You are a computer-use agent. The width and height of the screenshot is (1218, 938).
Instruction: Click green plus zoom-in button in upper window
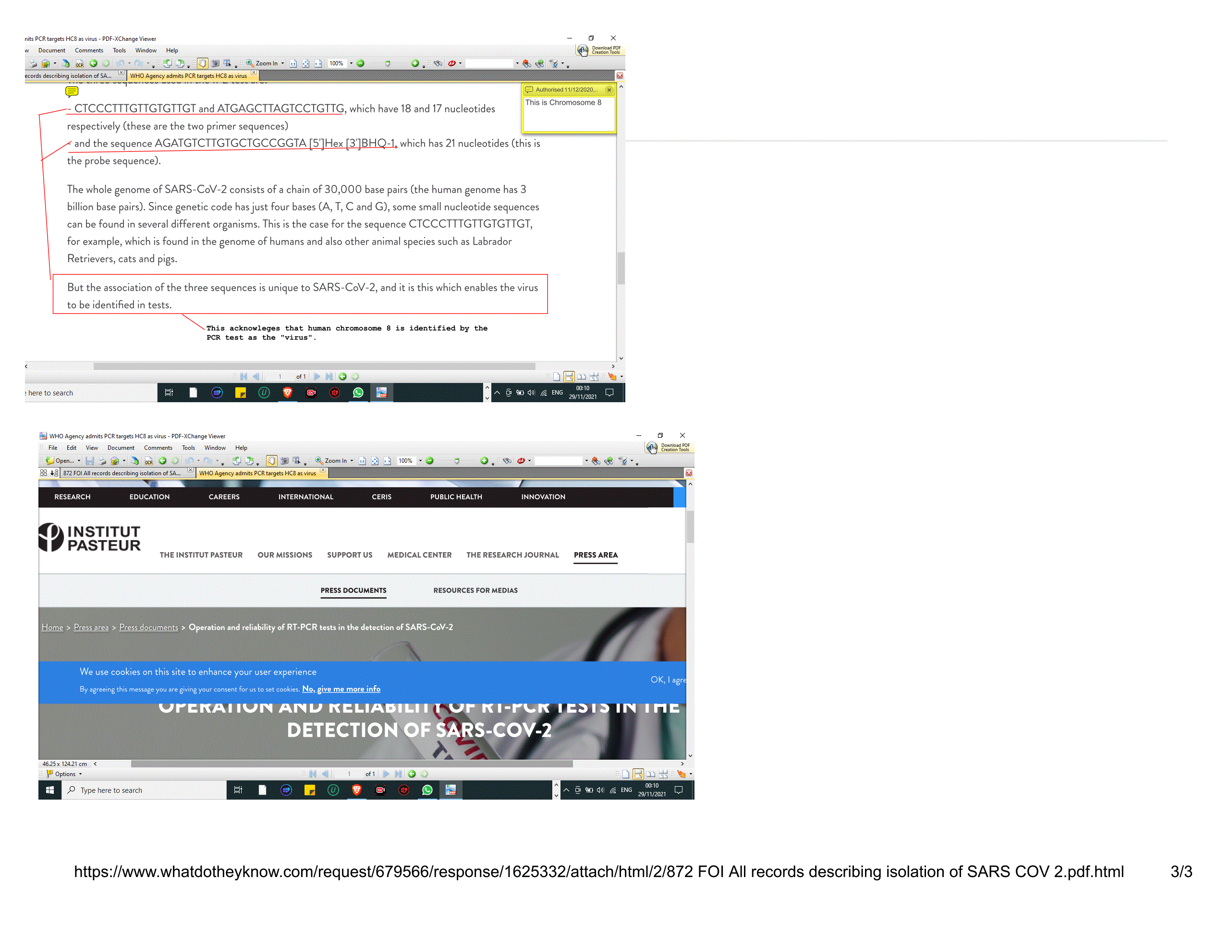tap(415, 63)
